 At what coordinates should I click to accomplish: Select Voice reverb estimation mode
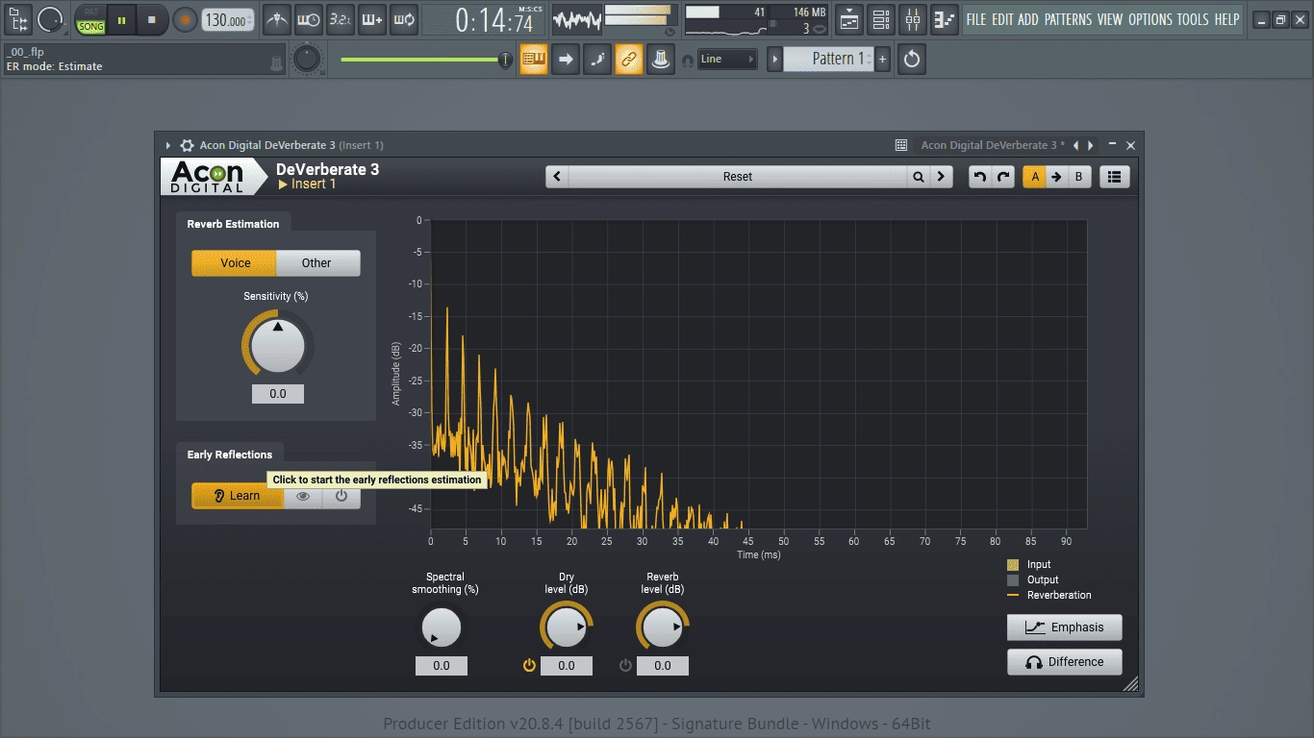coord(235,263)
